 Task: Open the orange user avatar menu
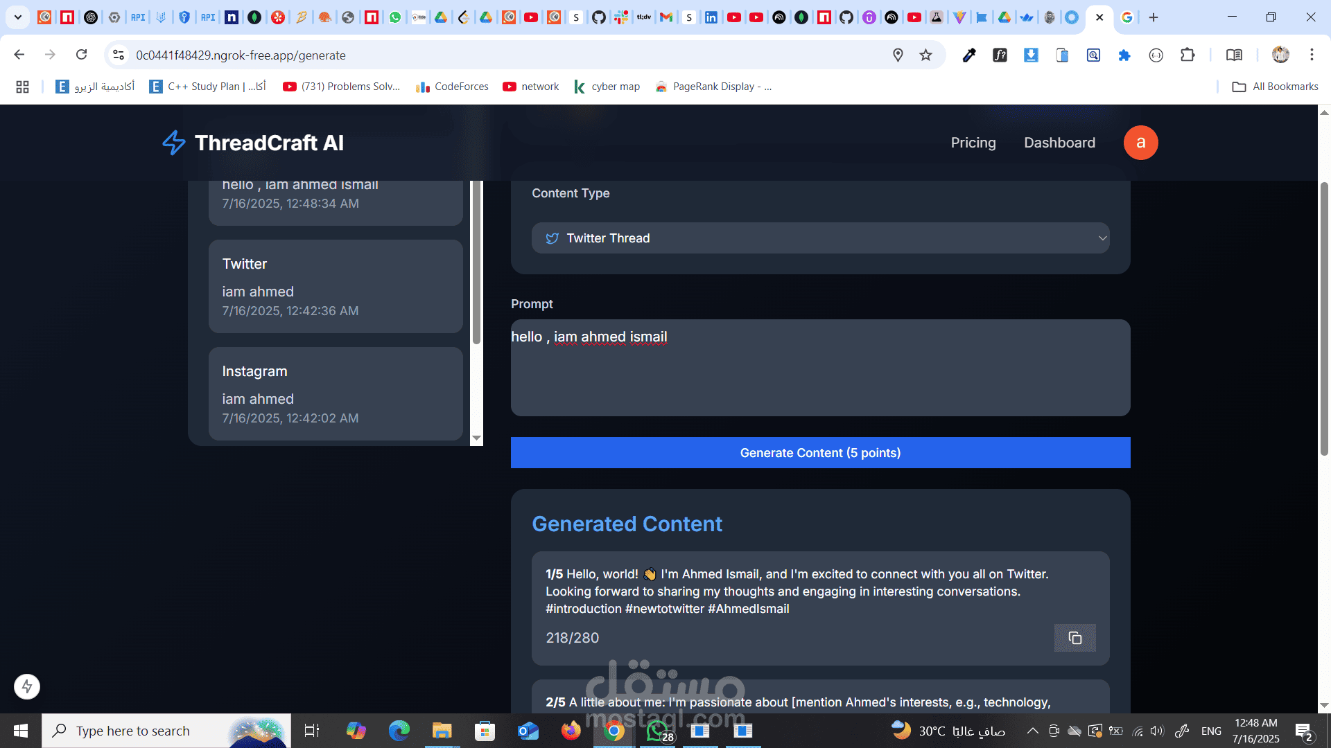[x=1140, y=143]
